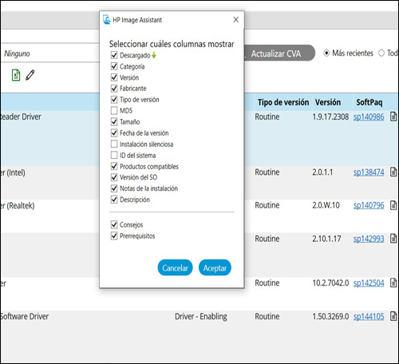Viewport: 399px width, 364px height.
Task: Click the Actualizar CVA button
Action: [x=279, y=53]
